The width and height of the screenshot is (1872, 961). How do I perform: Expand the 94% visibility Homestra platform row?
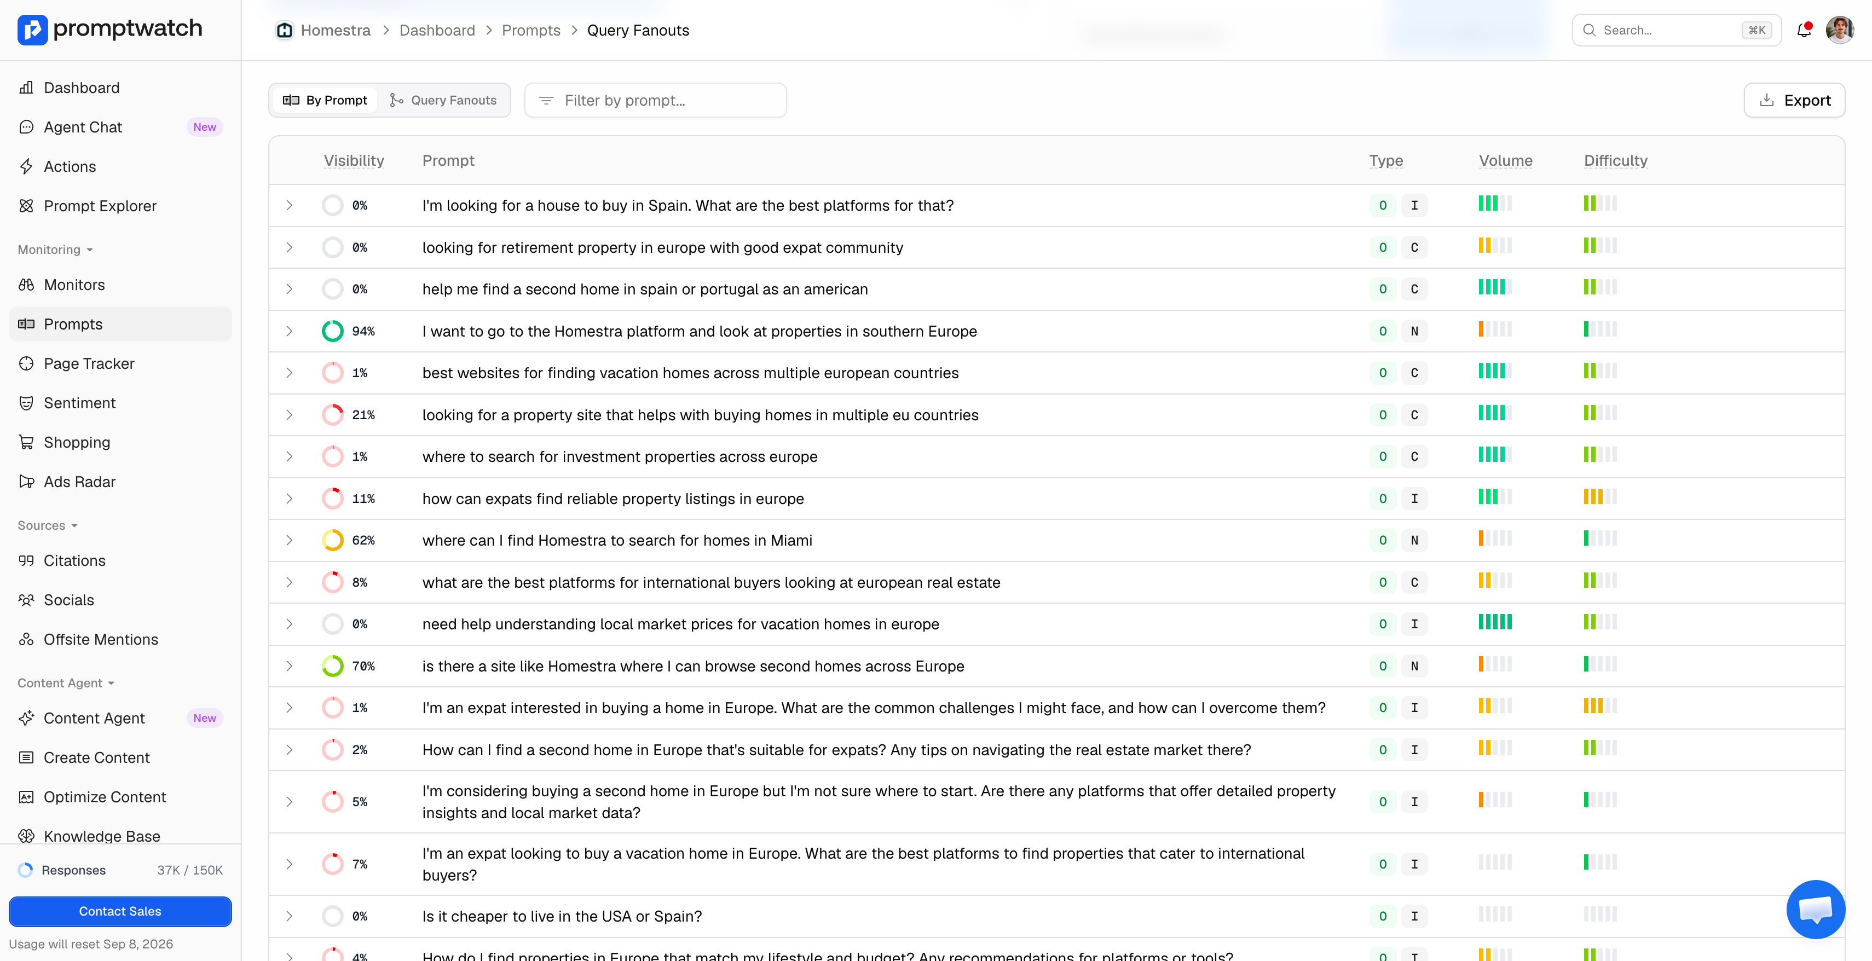(289, 331)
